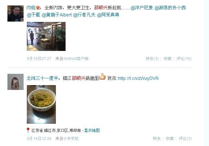This screenshot has height=146, width=209.
Task: Click 显示地图 to show the map
Action: (92, 130)
